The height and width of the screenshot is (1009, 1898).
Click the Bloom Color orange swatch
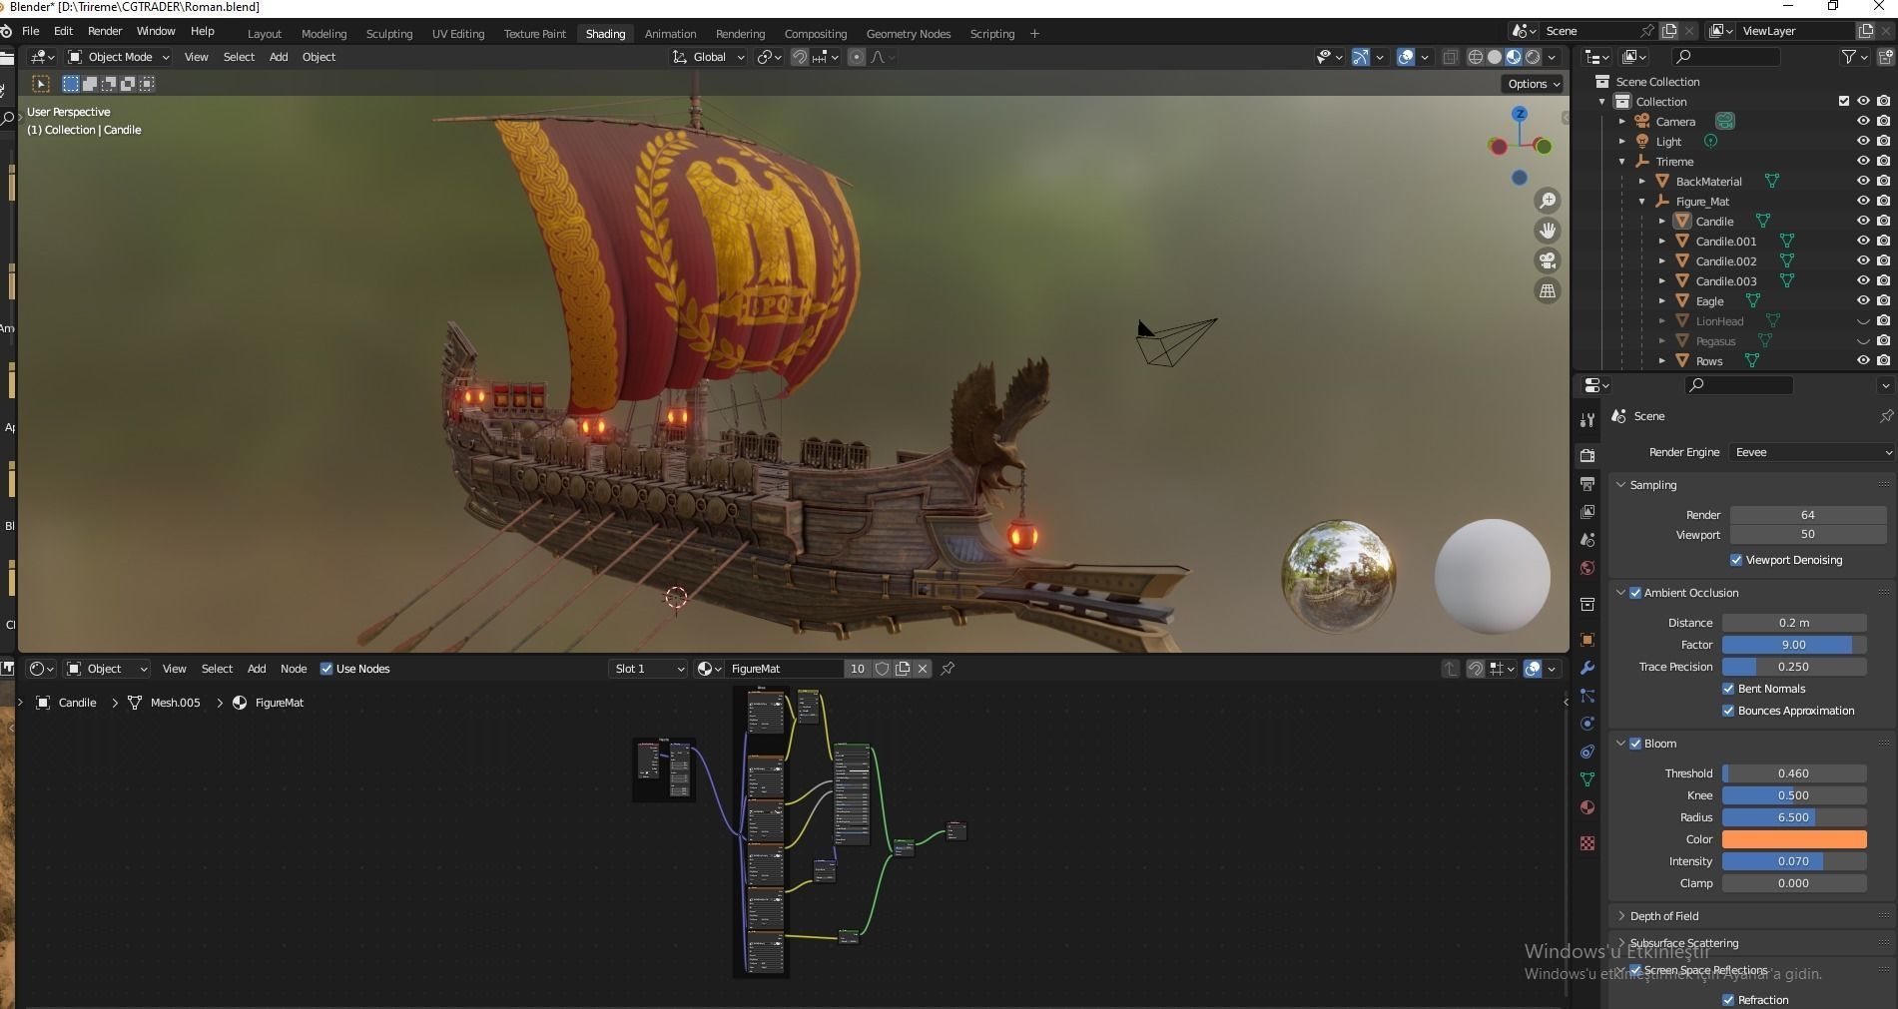tap(1794, 839)
